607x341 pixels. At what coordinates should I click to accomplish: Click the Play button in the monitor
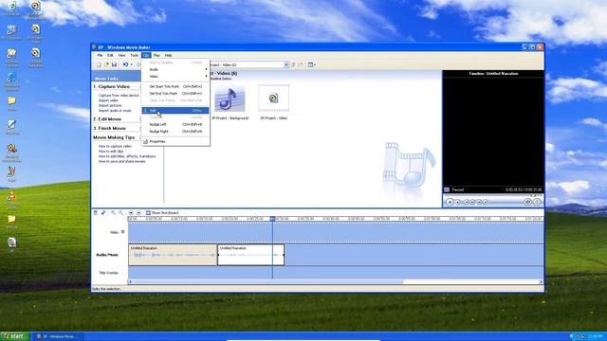(450, 202)
